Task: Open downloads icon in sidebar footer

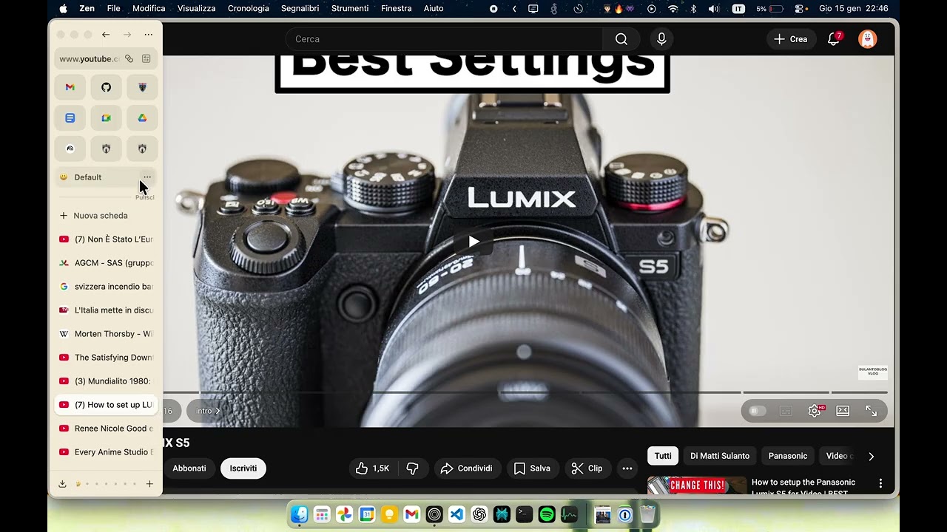Action: pyautogui.click(x=62, y=484)
